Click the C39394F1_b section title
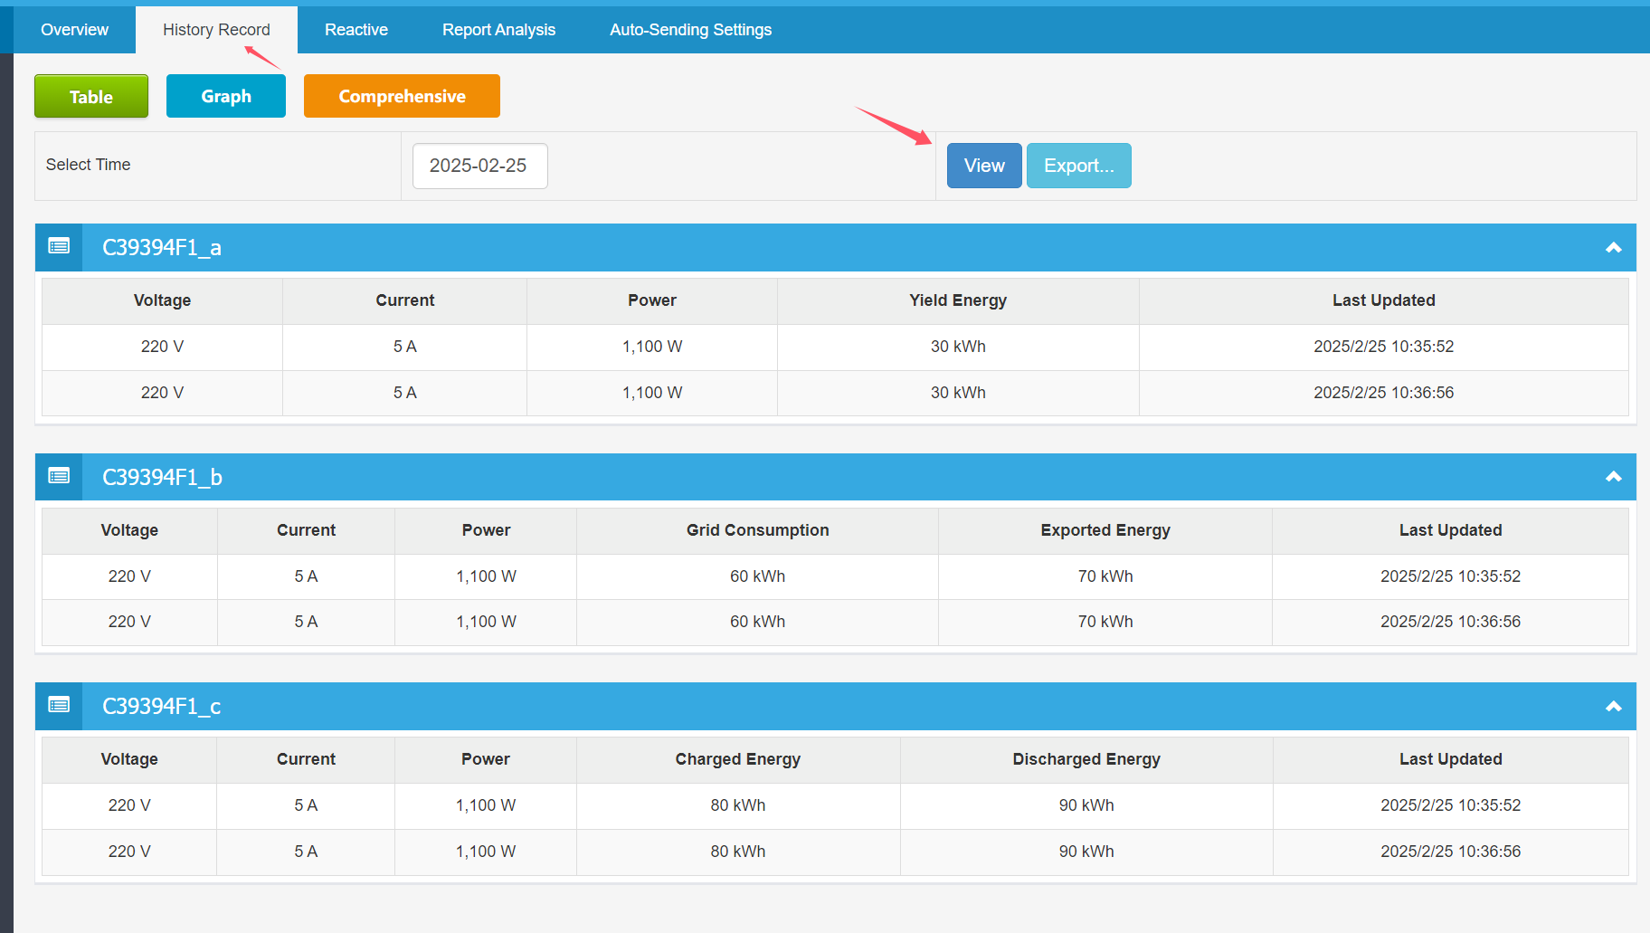1650x933 pixels. click(x=162, y=477)
